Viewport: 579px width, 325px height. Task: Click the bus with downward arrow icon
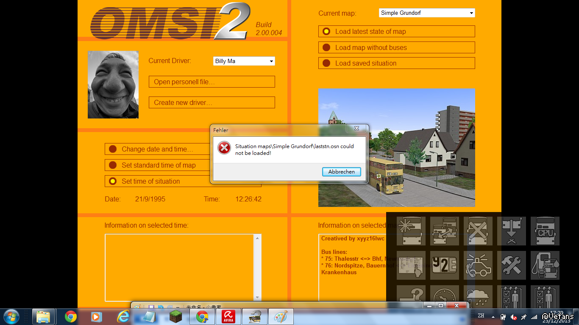[512, 231]
